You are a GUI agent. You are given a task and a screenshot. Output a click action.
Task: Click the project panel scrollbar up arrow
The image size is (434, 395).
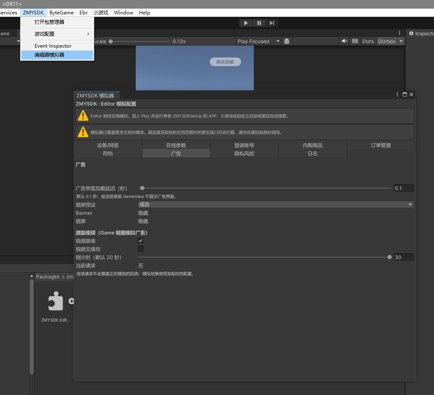[x=32, y=276]
